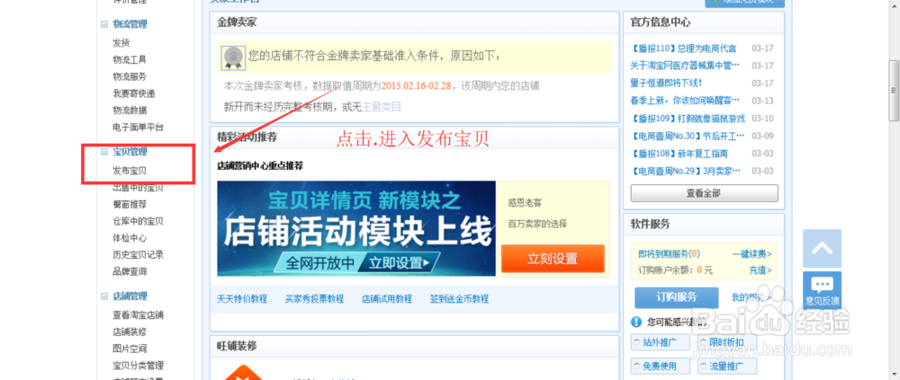
Task: Read 【播报110】总理为电商代言 news
Action: (x=683, y=49)
